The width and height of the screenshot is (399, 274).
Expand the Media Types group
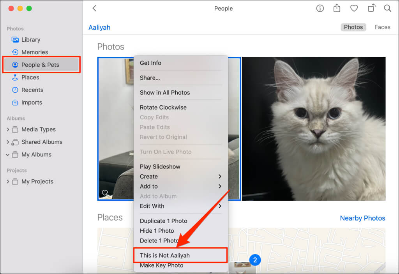(8, 129)
